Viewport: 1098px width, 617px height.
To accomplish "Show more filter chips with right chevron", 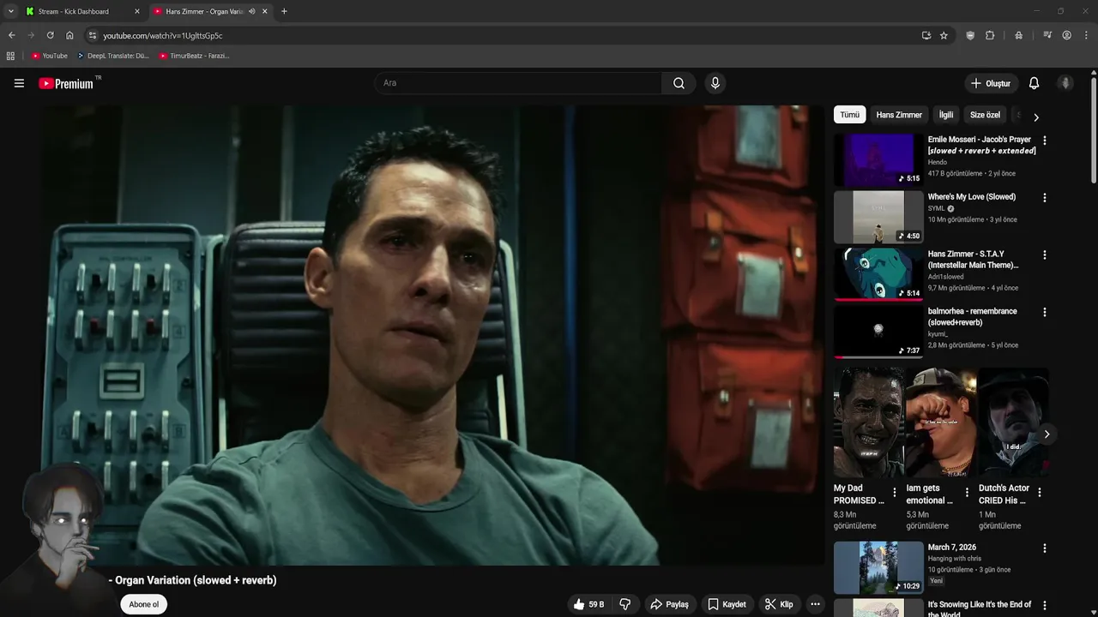I will [1035, 117].
